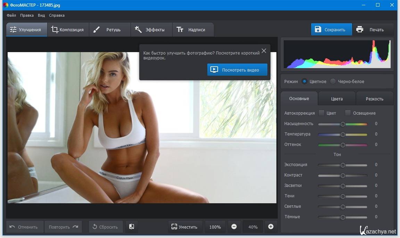Screen dimensions: 400x238
Task: Click the ФотоМАСТЕР app logo icon
Action: [x=6, y=5]
